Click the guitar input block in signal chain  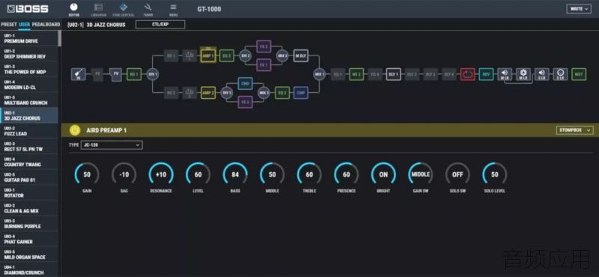(78, 75)
